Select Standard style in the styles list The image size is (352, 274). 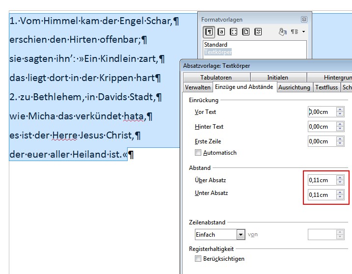pos(216,45)
